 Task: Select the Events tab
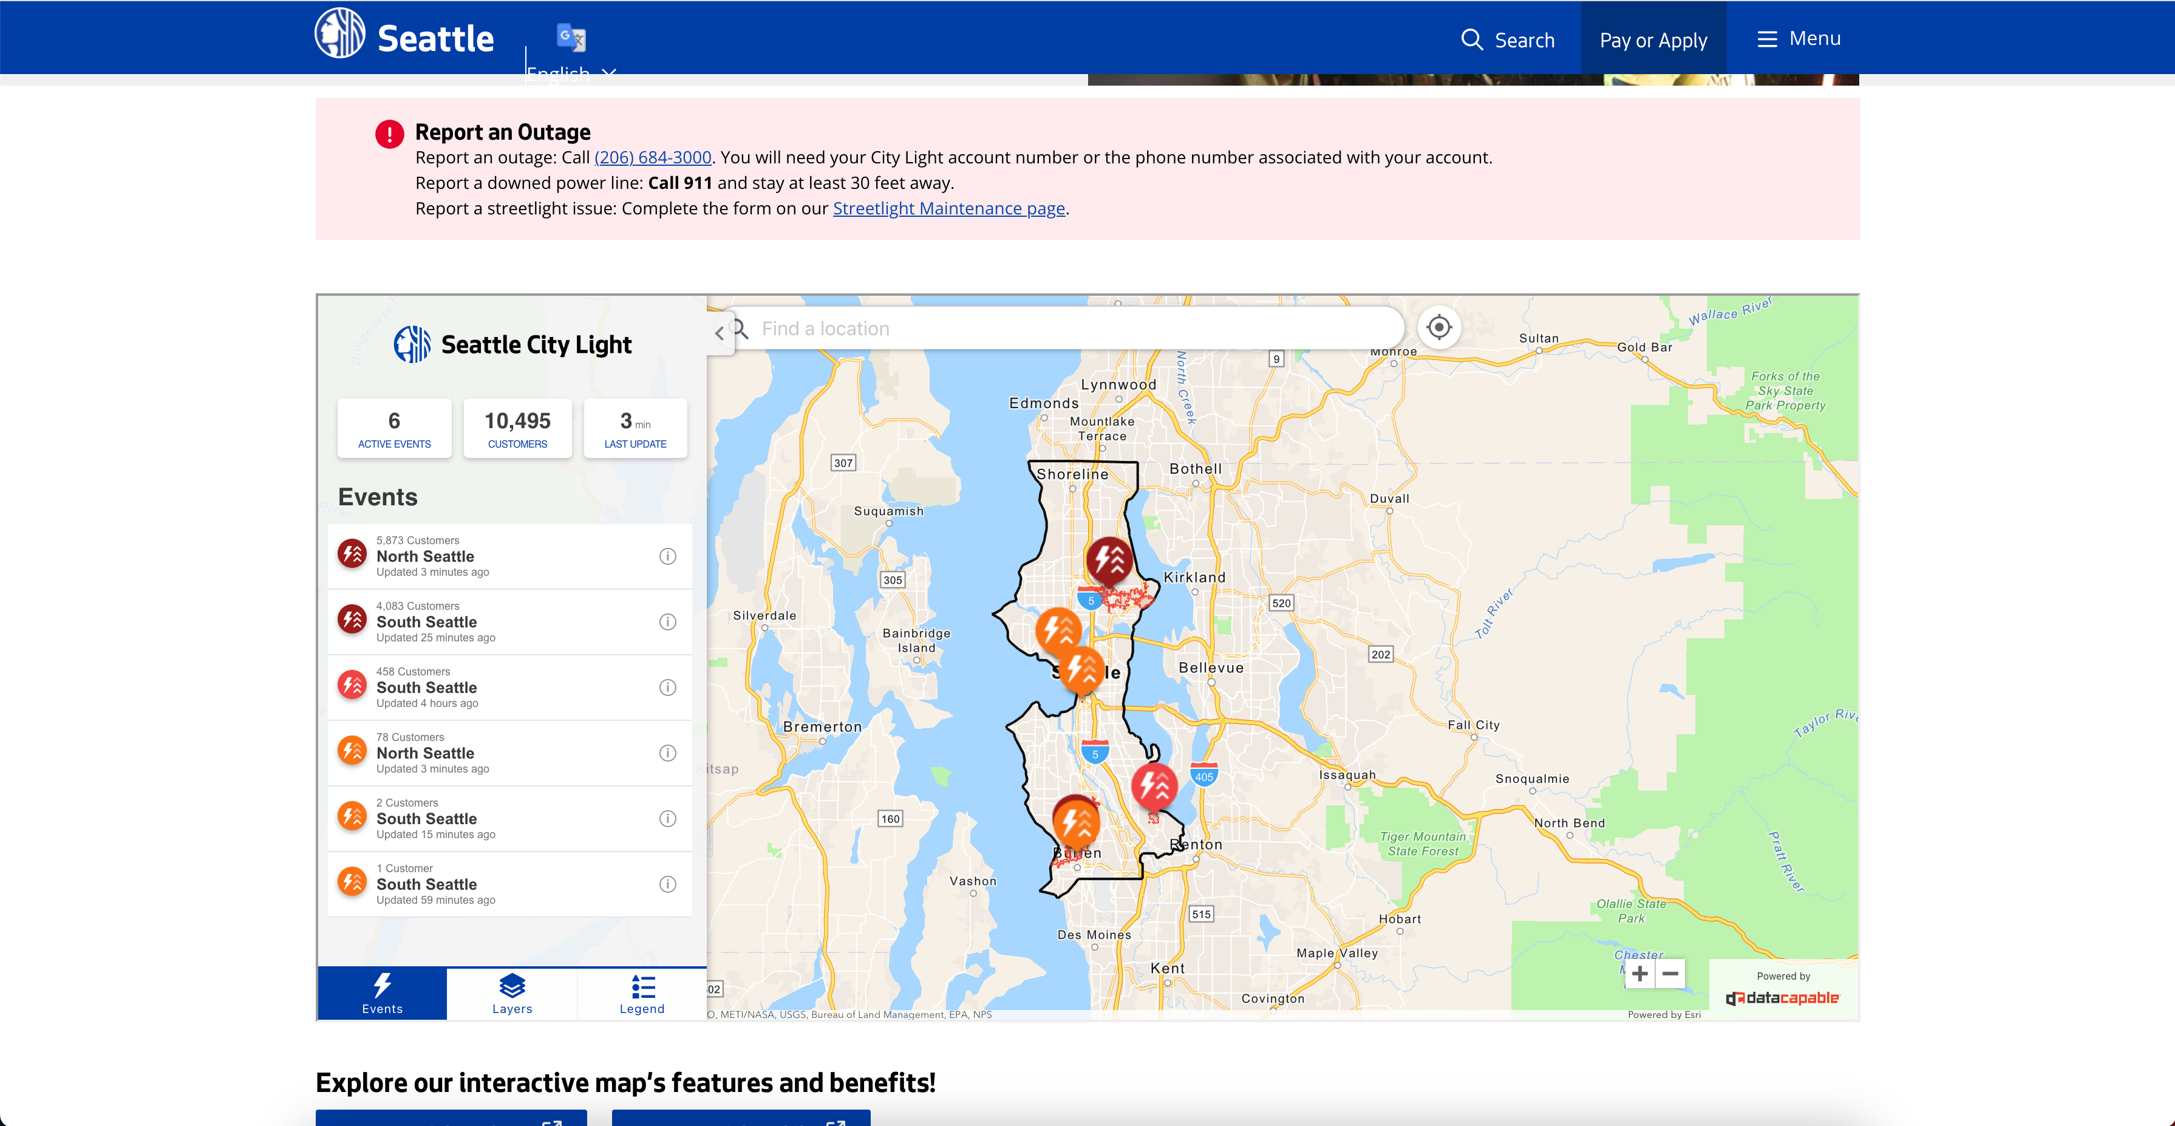click(x=383, y=994)
